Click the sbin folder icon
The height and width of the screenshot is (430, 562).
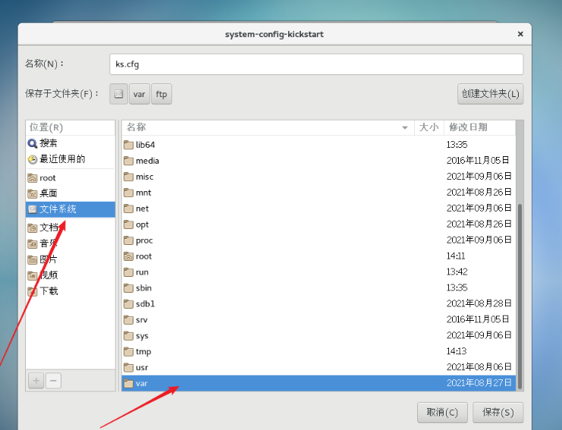(x=128, y=287)
